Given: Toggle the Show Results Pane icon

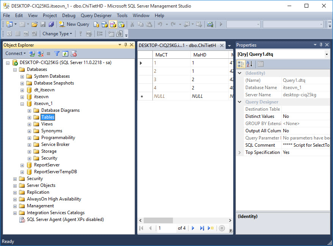Looking at the screenshot, I should coord(34,33).
